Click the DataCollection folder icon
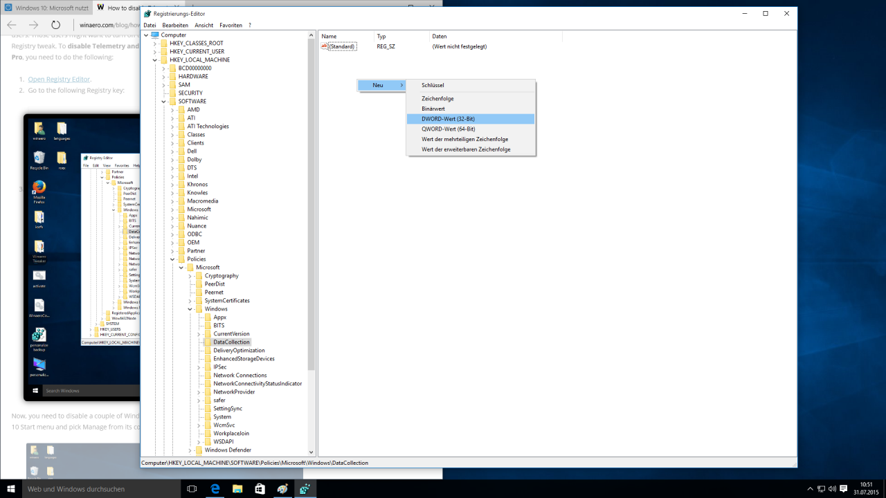 pos(208,342)
